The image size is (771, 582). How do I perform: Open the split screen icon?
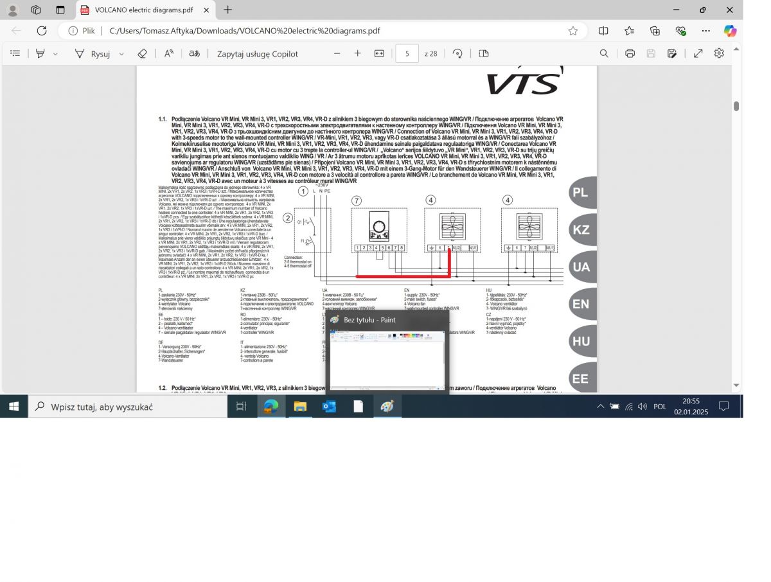(603, 31)
